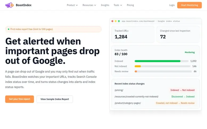
Task: Select the Tracked URLs card
Action: point(133,34)
